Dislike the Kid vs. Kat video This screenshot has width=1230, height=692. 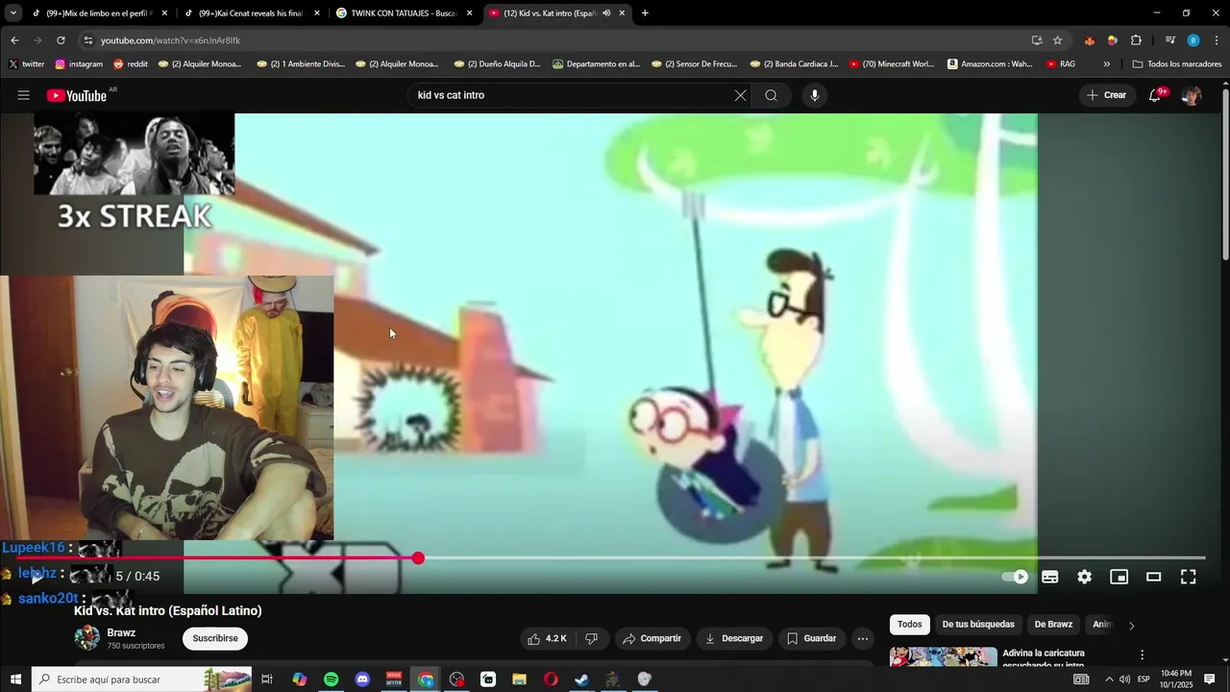pos(592,638)
